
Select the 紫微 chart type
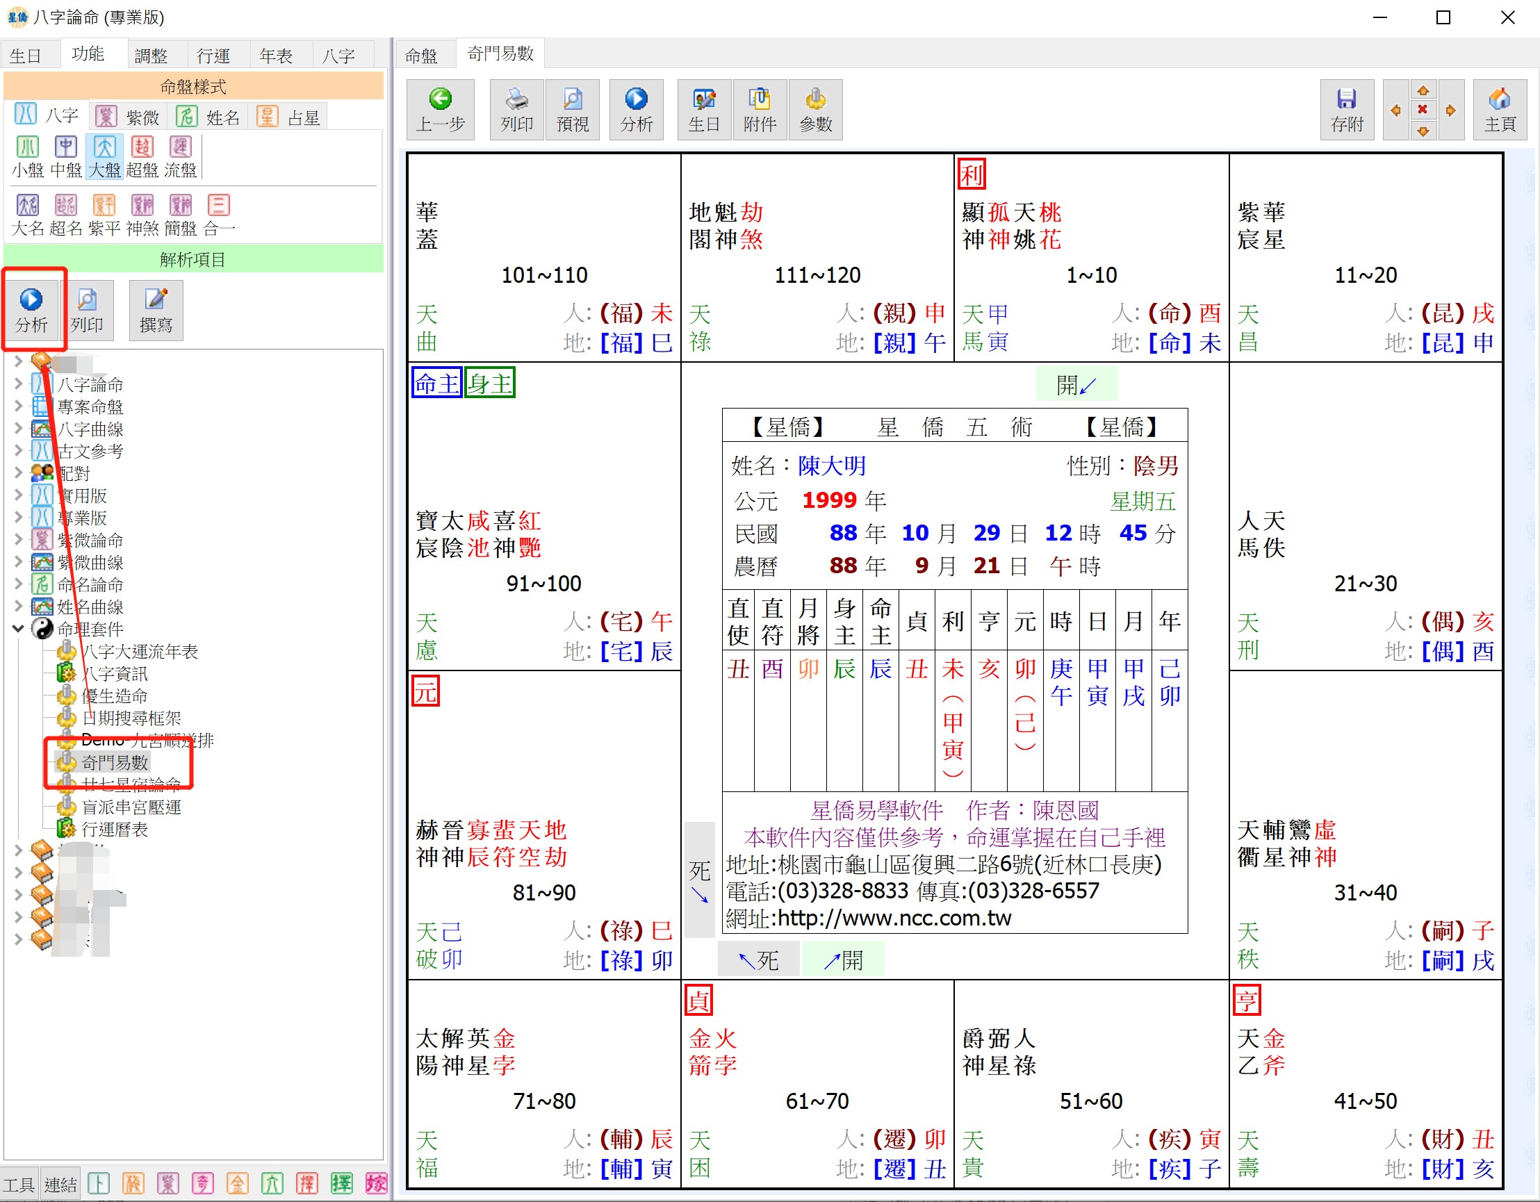coord(129,116)
